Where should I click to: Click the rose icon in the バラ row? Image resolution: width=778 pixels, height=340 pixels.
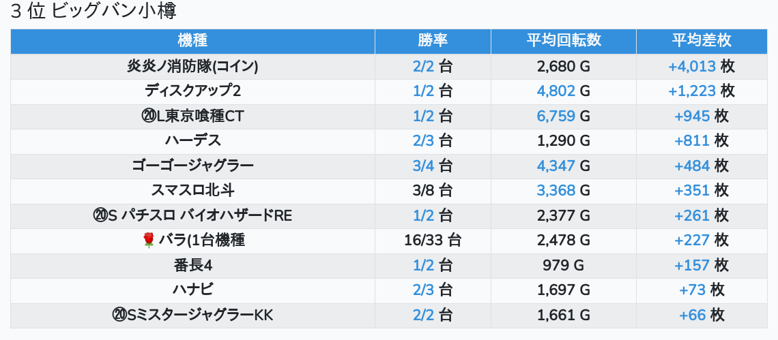tap(148, 241)
